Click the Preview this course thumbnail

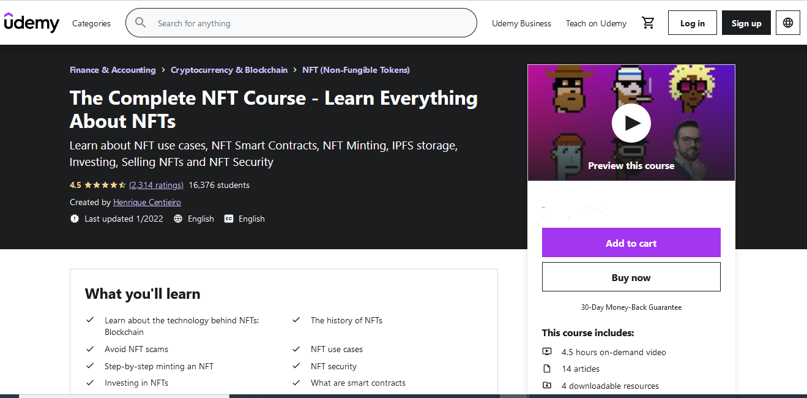click(631, 122)
